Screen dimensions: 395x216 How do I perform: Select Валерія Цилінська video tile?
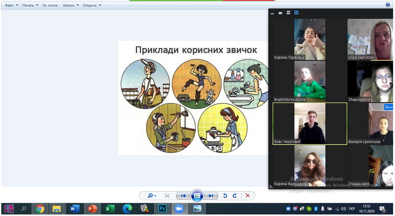(x=370, y=124)
